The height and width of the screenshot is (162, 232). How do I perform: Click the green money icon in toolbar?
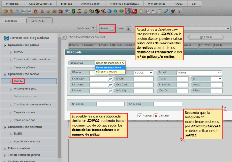tap(48, 11)
